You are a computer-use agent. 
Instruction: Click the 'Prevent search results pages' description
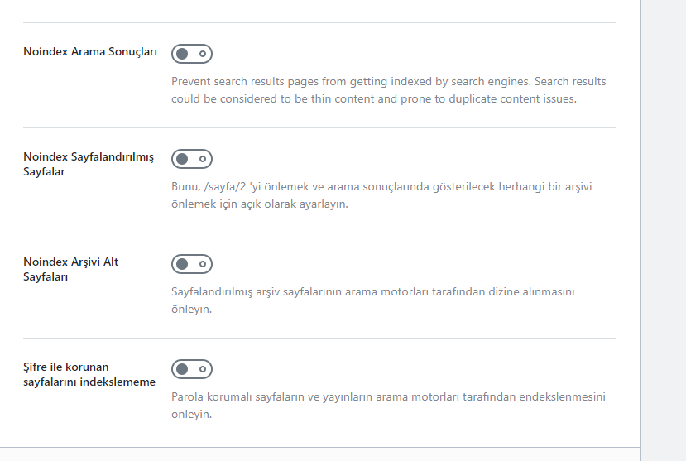(x=388, y=90)
